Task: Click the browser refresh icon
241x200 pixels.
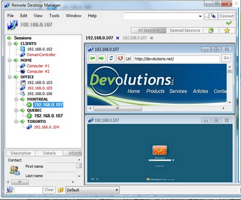Action: pos(111,58)
